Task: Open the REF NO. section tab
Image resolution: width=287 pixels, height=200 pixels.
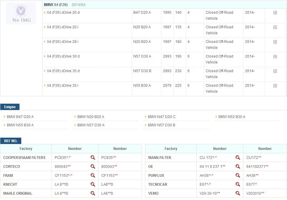Action: pos(11,141)
